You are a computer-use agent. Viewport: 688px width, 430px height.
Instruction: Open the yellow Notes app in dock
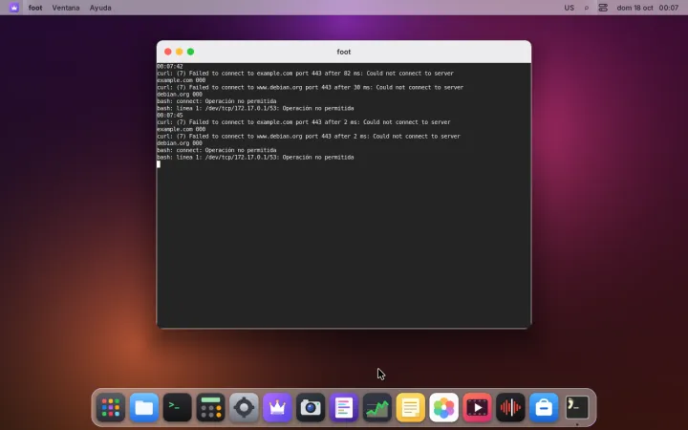pyautogui.click(x=411, y=408)
